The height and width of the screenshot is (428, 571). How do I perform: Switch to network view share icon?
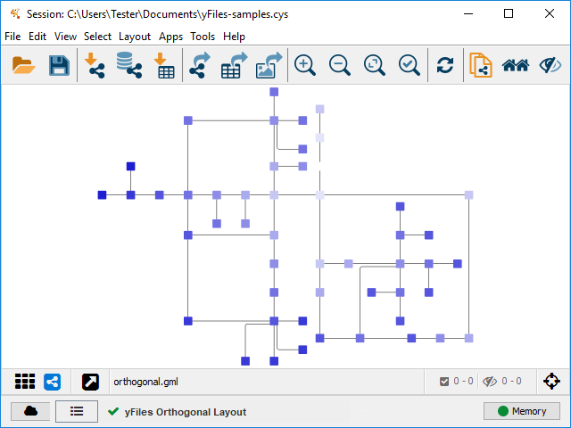[53, 382]
